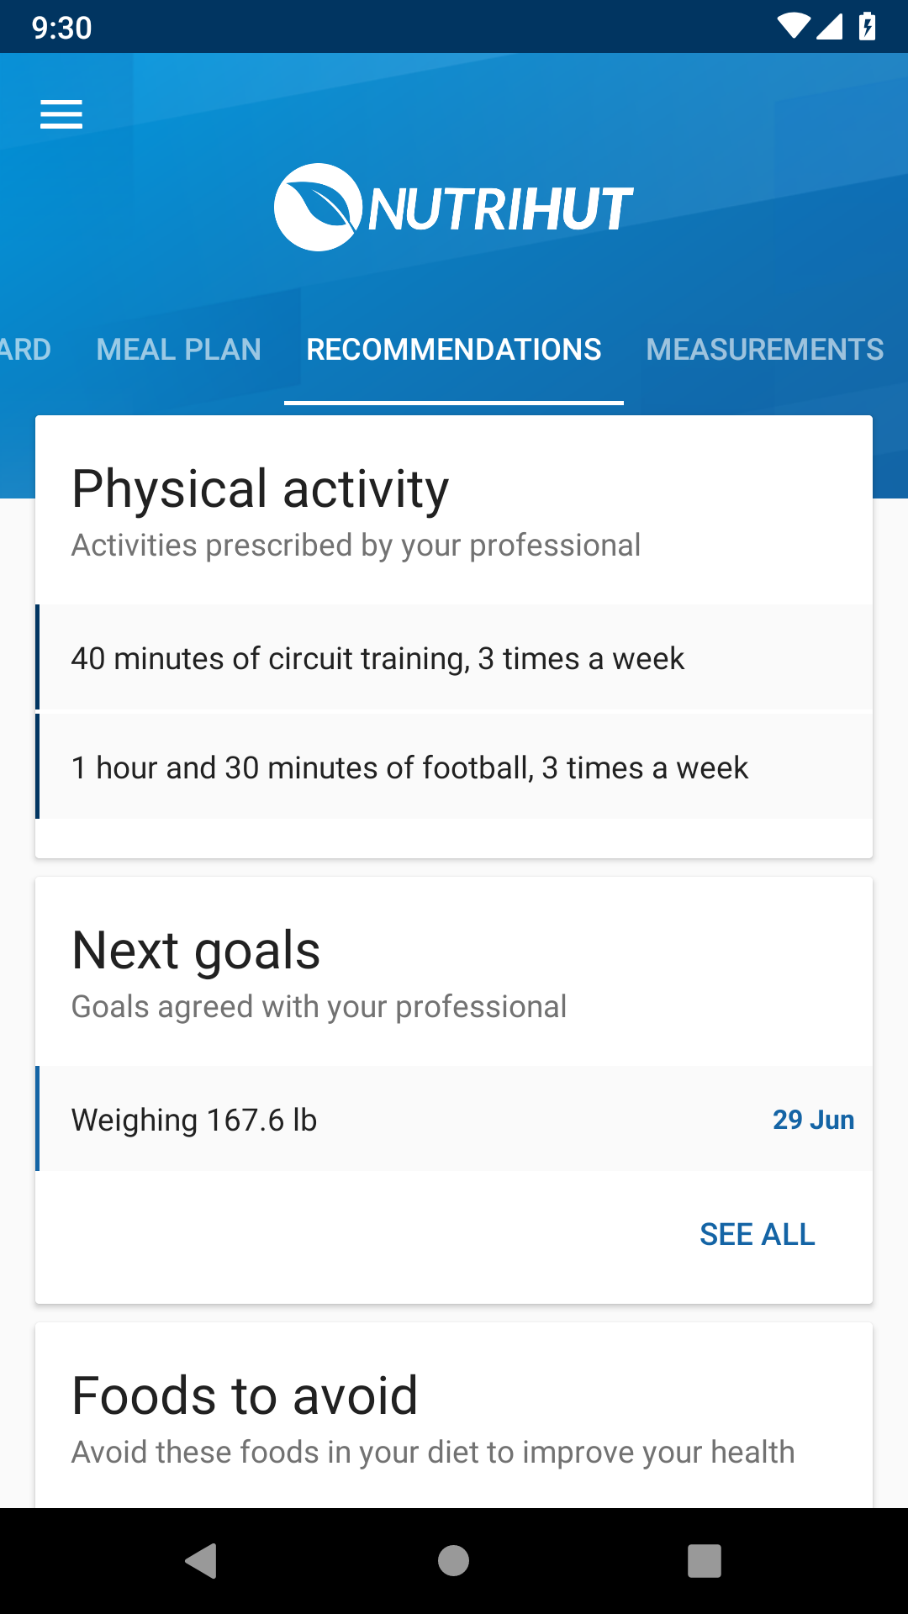Switch to the Measurements tab
This screenshot has height=1614, width=908.
(764, 350)
